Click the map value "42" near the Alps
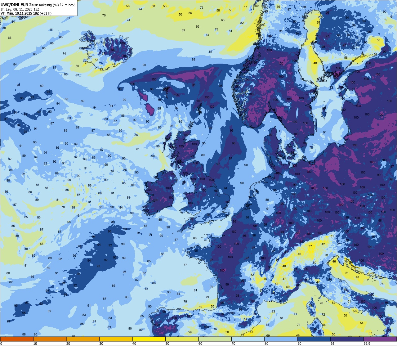397x346 pixels. tap(323, 244)
